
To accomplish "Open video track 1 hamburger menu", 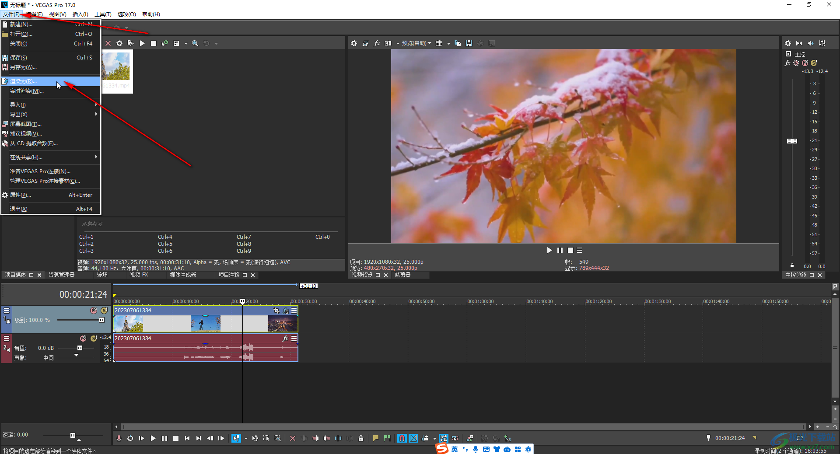I will coord(7,311).
